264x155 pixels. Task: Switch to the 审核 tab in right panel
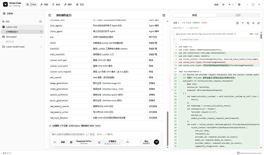(194, 15)
